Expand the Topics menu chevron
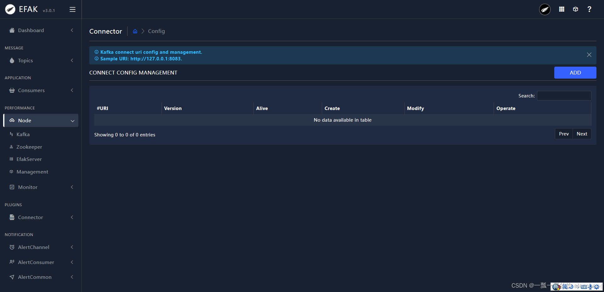 tap(72, 60)
